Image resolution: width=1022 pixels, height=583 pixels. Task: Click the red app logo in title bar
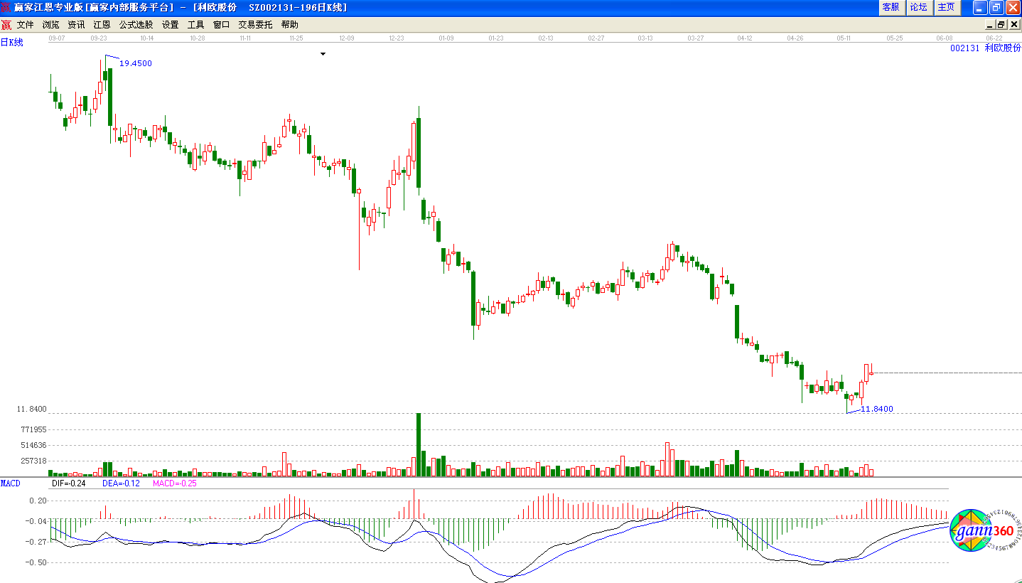[x=6, y=7]
